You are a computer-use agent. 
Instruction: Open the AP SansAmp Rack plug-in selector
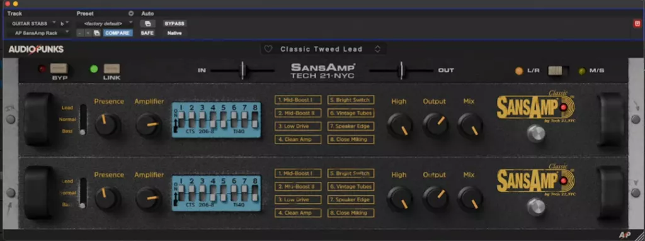pos(39,33)
